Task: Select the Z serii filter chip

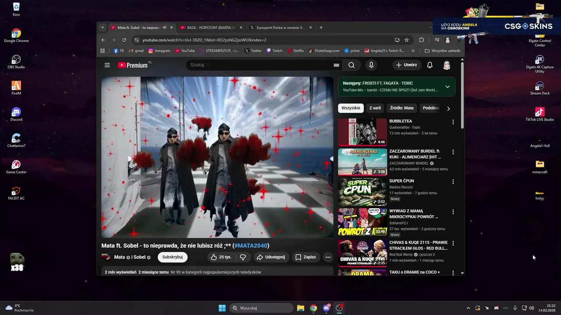Action: click(x=375, y=108)
